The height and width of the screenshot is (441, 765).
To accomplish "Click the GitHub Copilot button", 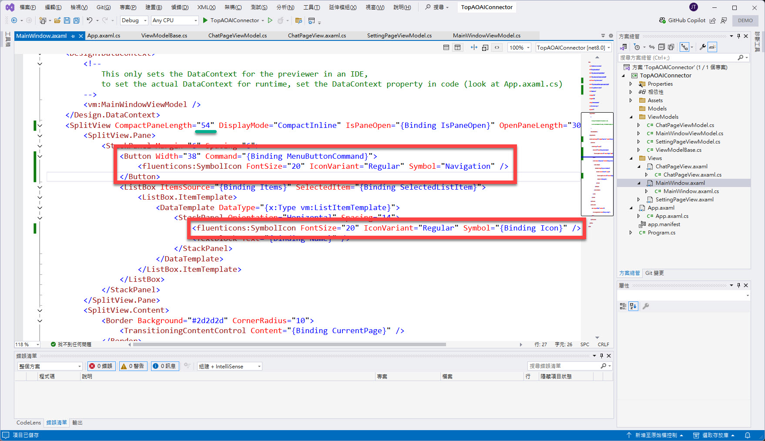I will pos(682,20).
